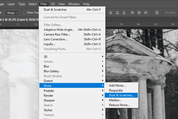Open the Window menu

(74, 4)
